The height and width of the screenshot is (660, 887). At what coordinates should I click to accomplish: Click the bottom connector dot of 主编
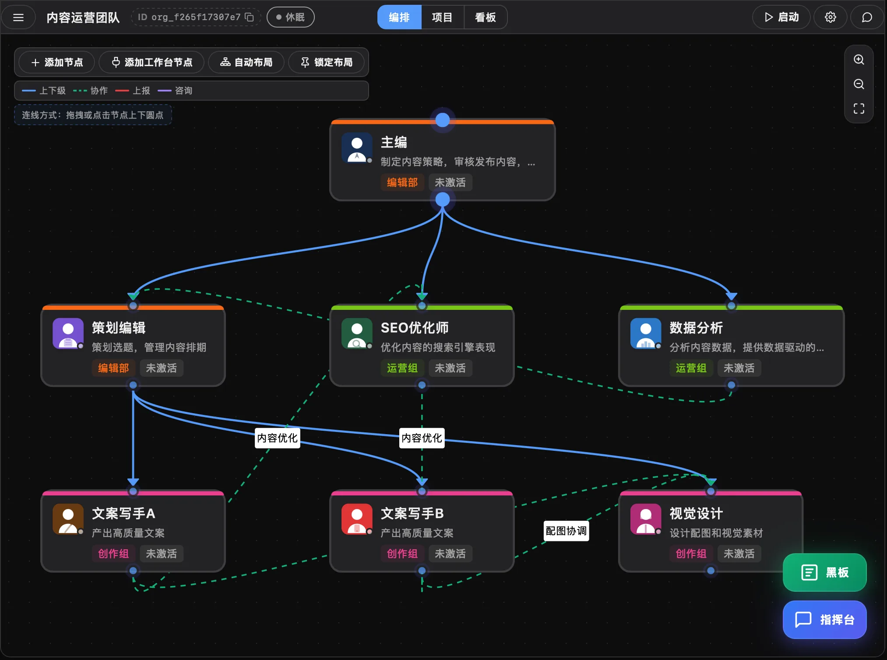[443, 200]
